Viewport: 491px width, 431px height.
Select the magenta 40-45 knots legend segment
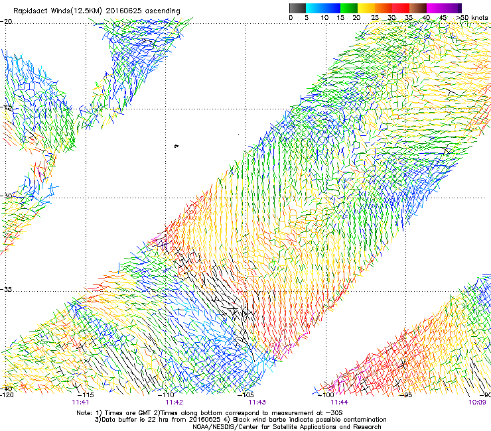(435, 8)
